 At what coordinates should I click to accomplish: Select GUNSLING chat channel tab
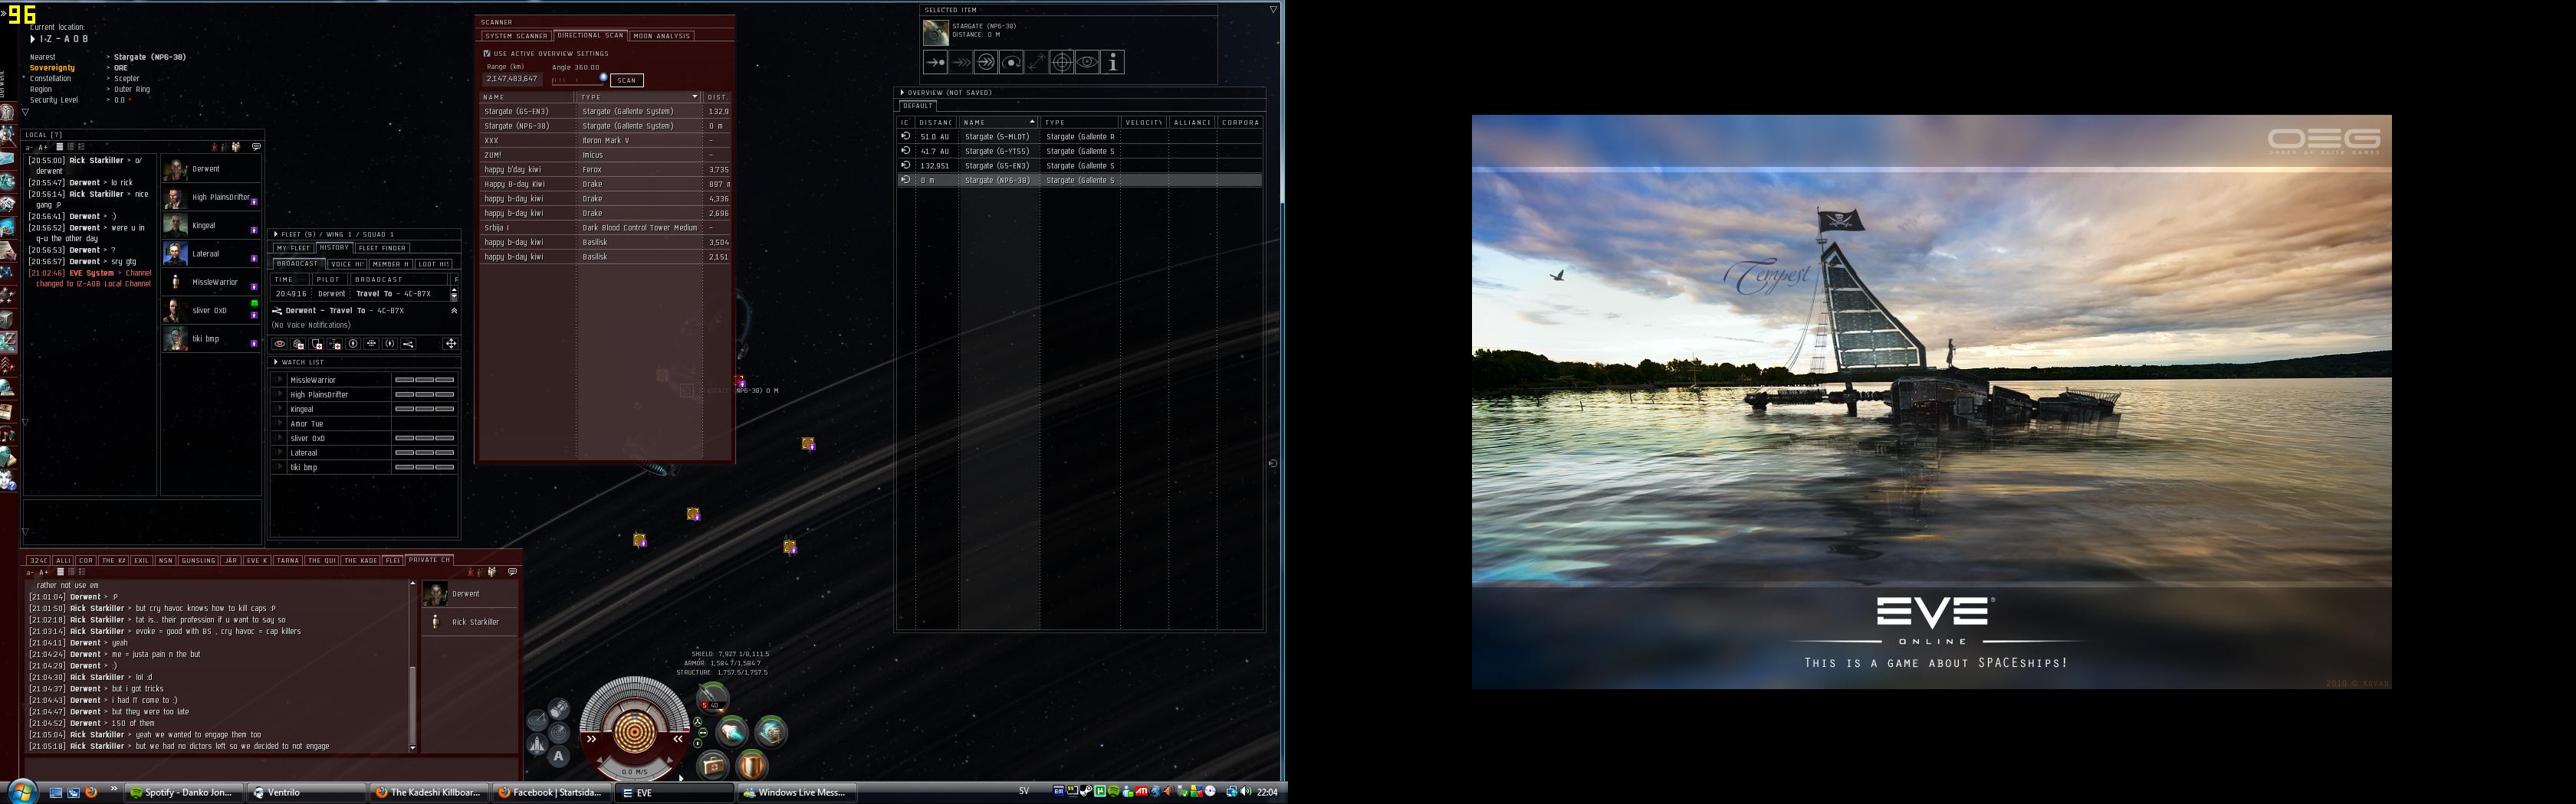click(x=198, y=561)
